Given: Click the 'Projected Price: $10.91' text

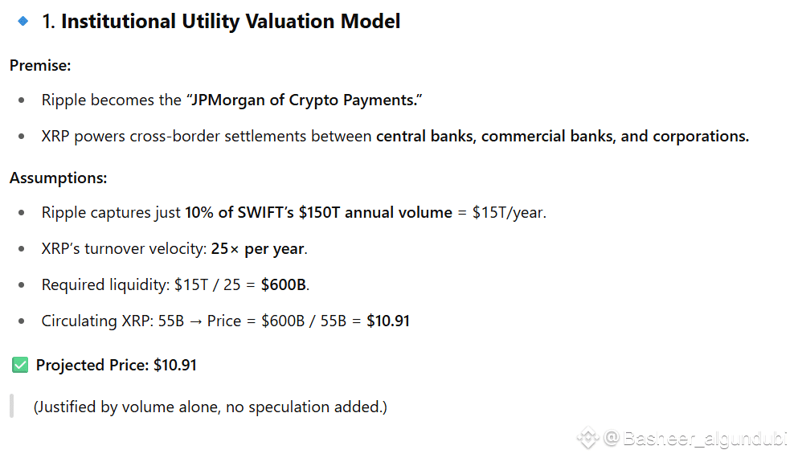Looking at the screenshot, I should point(117,366).
